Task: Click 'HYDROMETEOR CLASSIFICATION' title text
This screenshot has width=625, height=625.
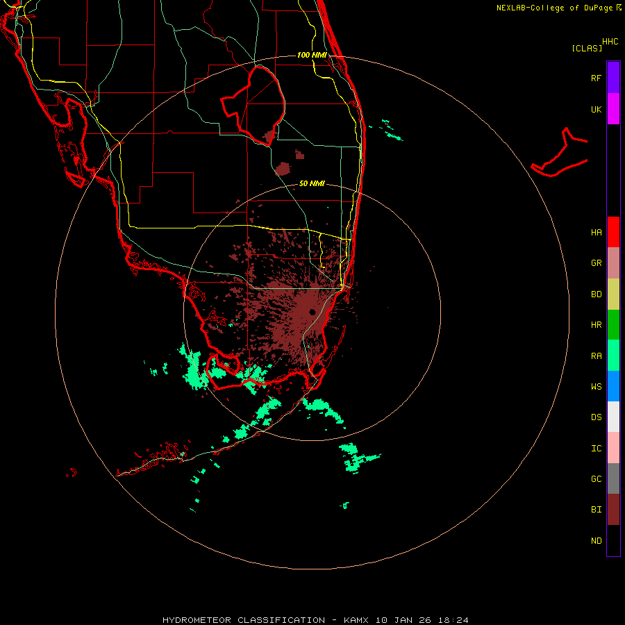Action: coord(244,620)
